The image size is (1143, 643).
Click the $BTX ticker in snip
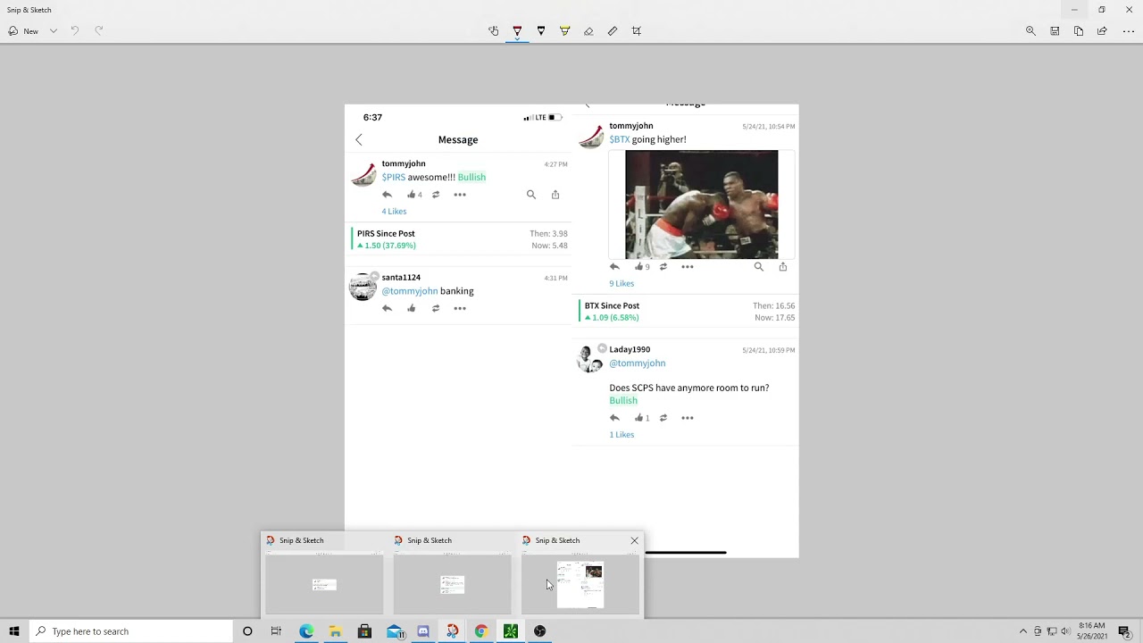(x=620, y=139)
